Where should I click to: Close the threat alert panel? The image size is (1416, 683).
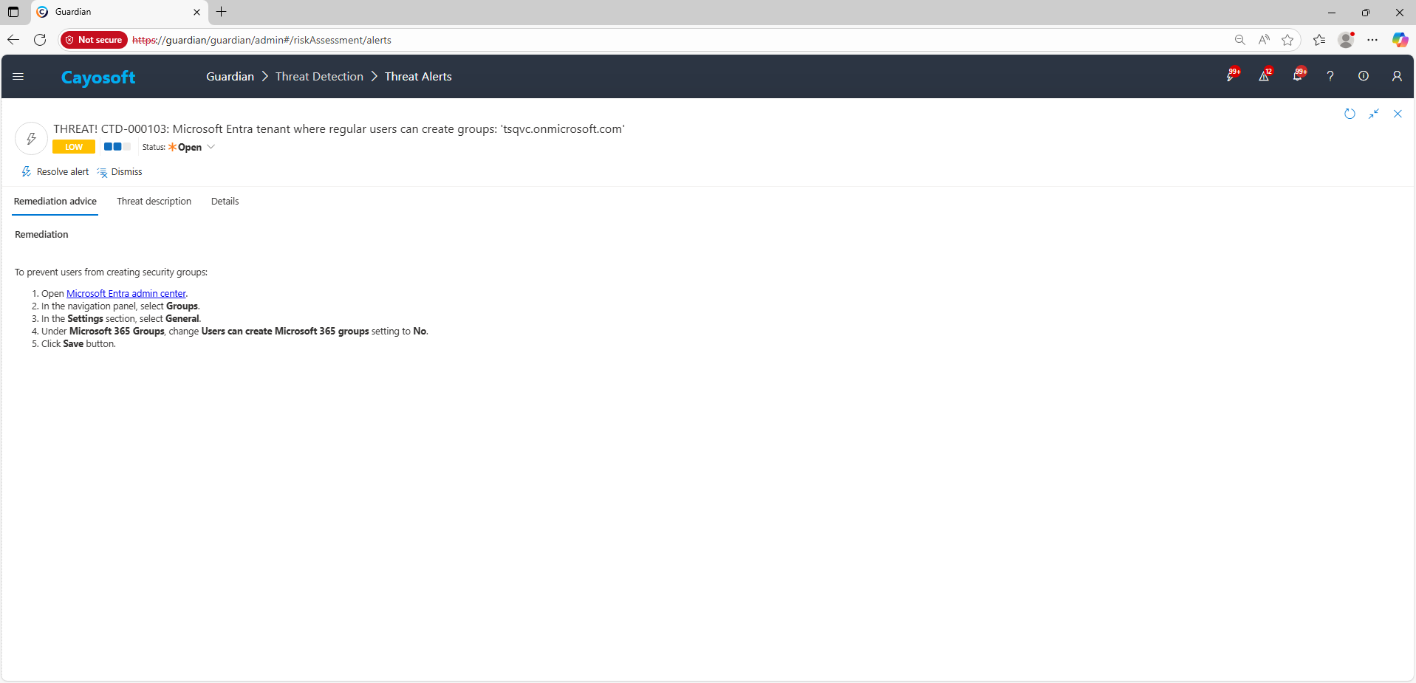click(x=1398, y=114)
